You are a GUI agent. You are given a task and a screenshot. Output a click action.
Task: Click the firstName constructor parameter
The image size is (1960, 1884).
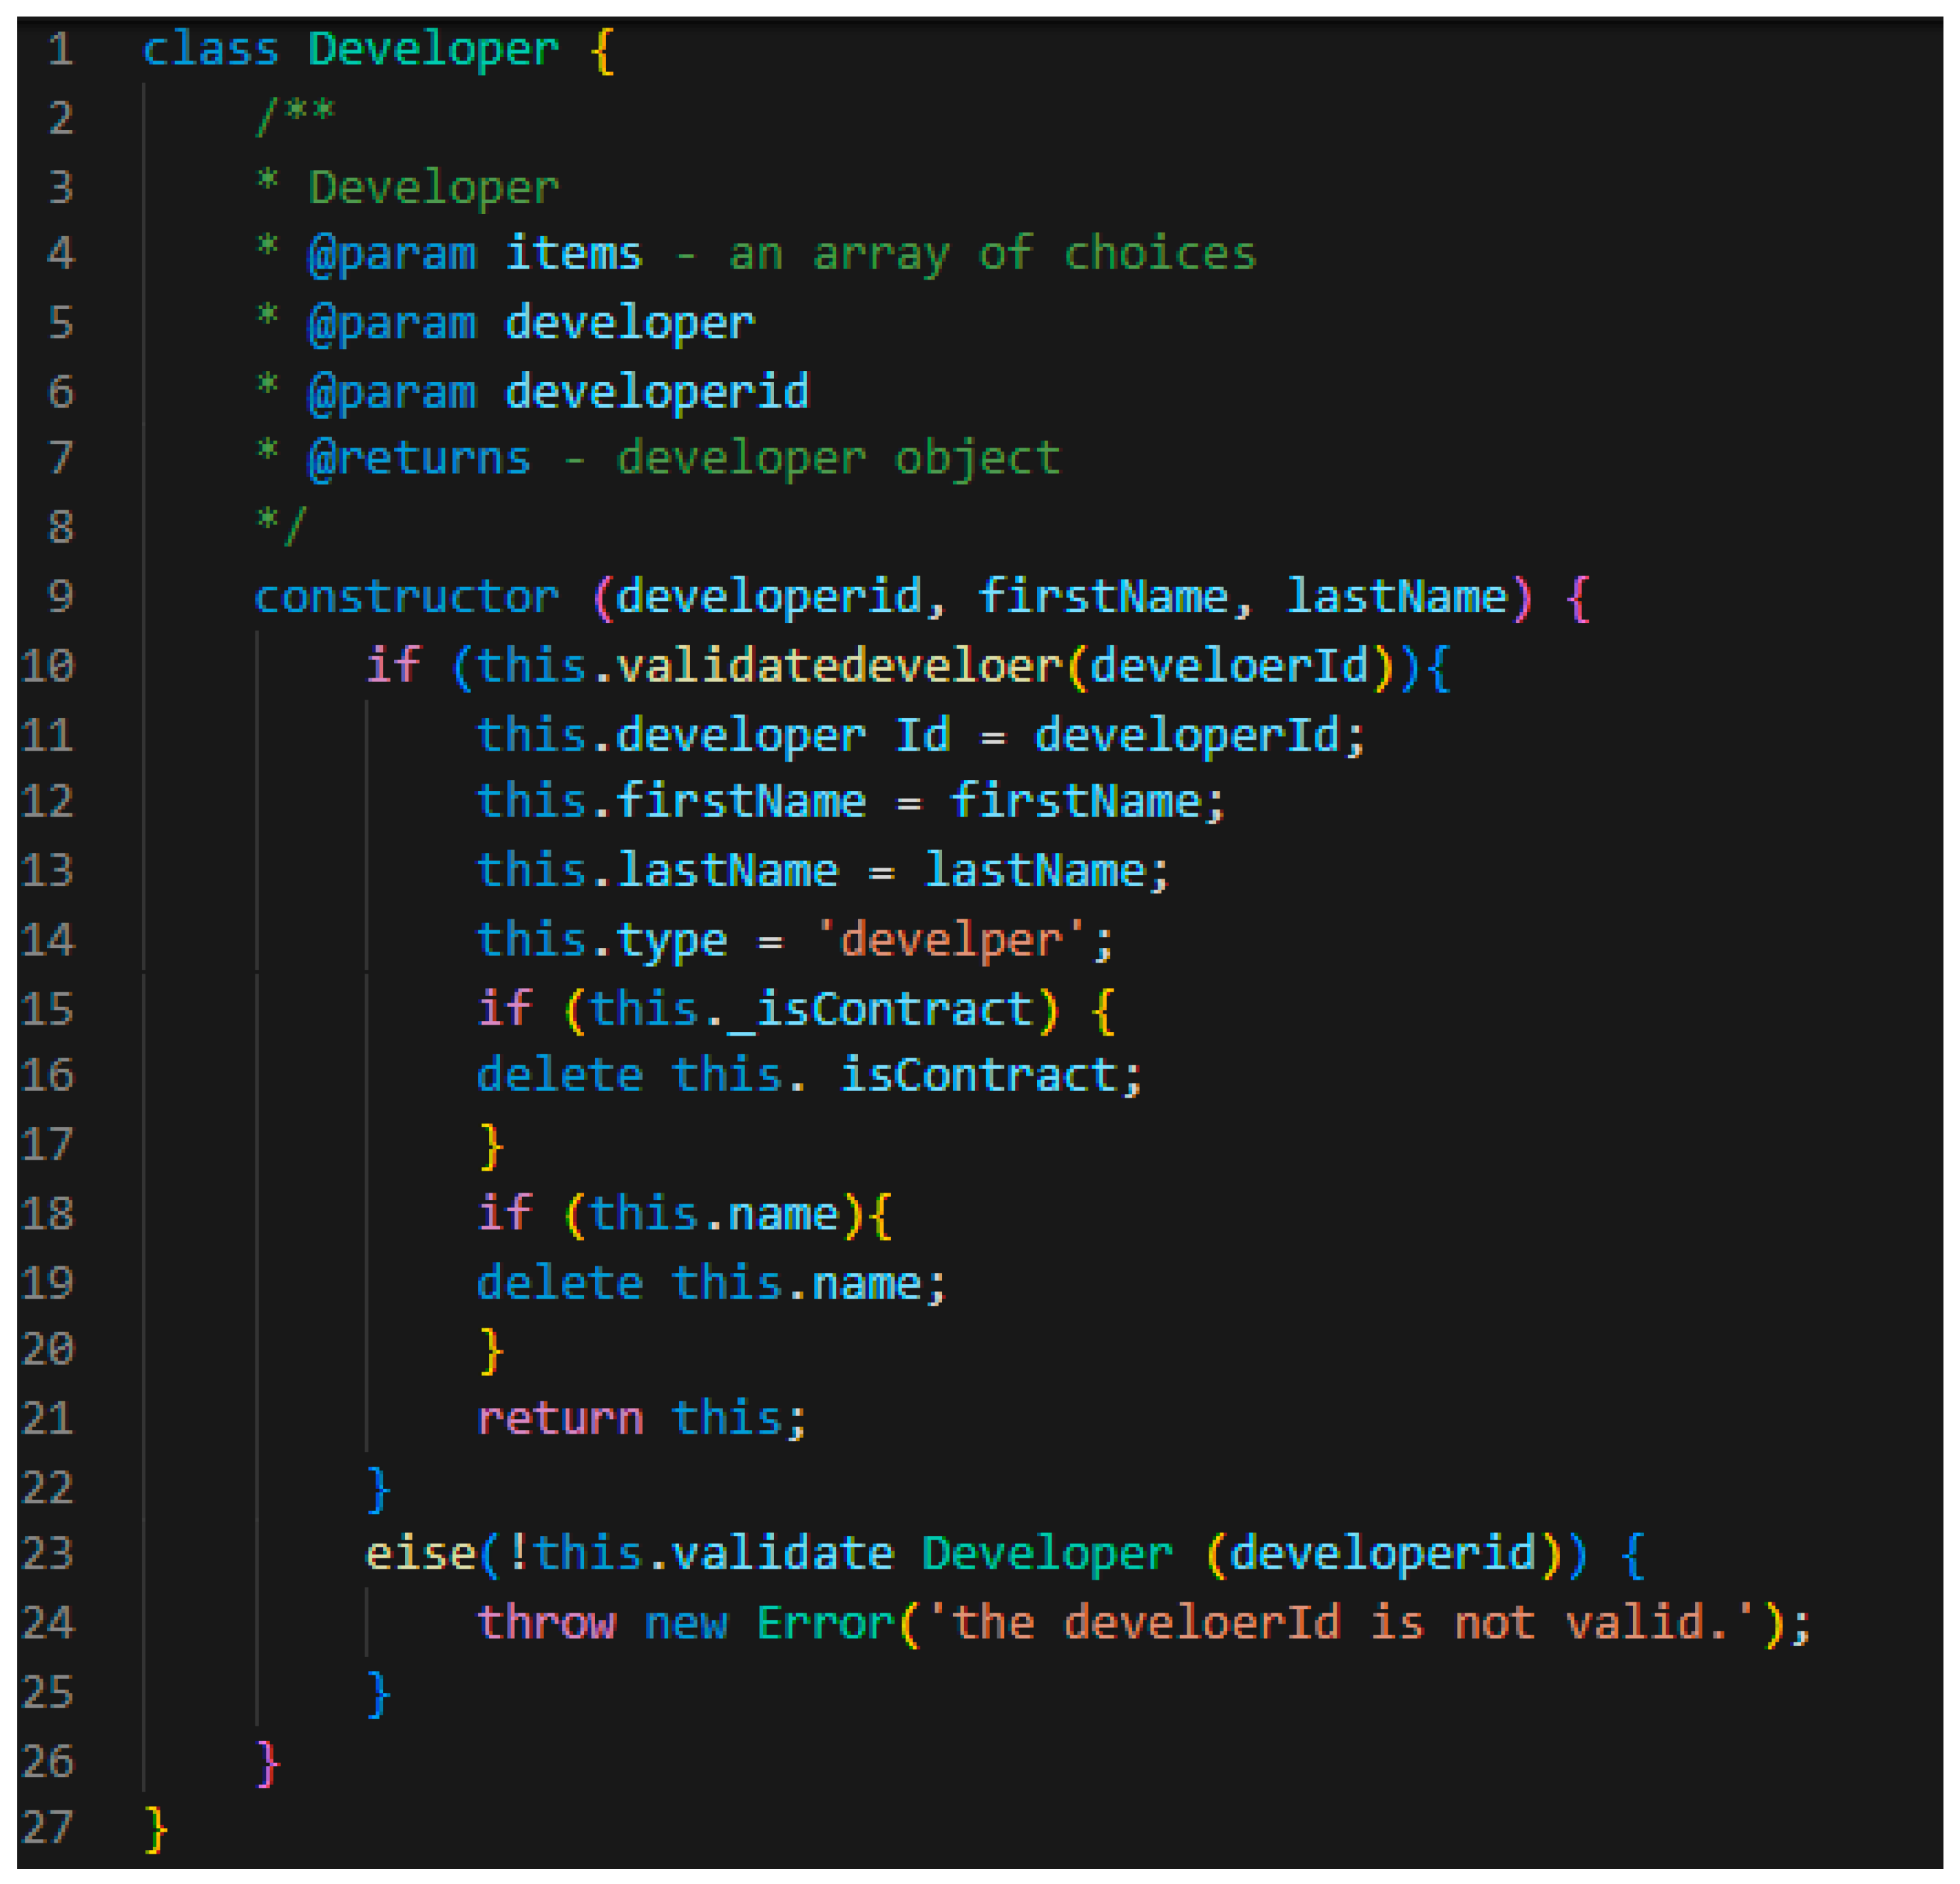click(x=1102, y=597)
